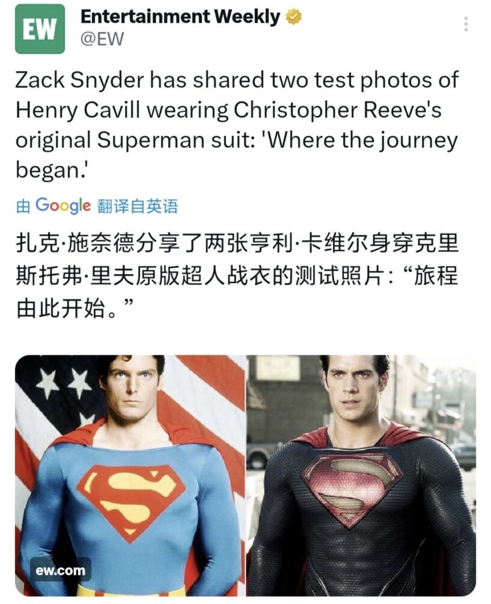Click the @EW handle
This screenshot has height=604, width=491.
102,39
